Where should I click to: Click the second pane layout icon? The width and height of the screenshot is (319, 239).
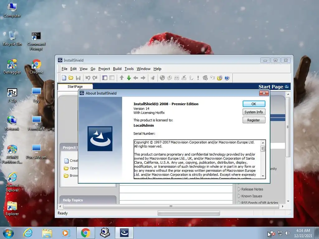tap(112, 78)
